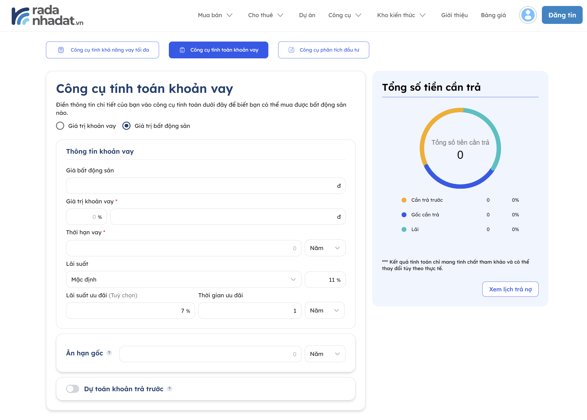
Task: Click the orange Cần trả trước legend dot
Action: 404,200
